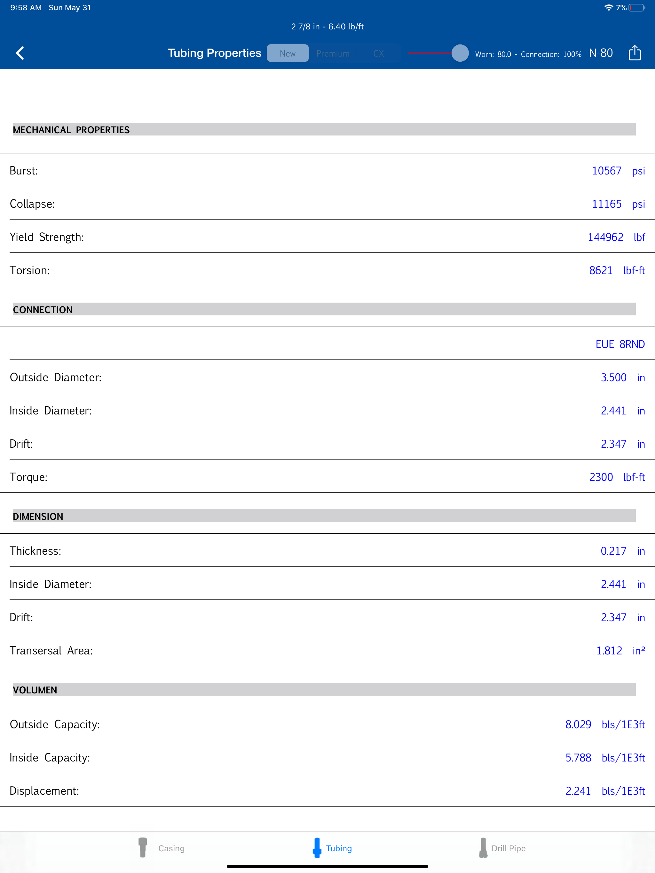Screen dimensions: 655x873
Task: Tap the Thickness row label
Action: point(35,551)
